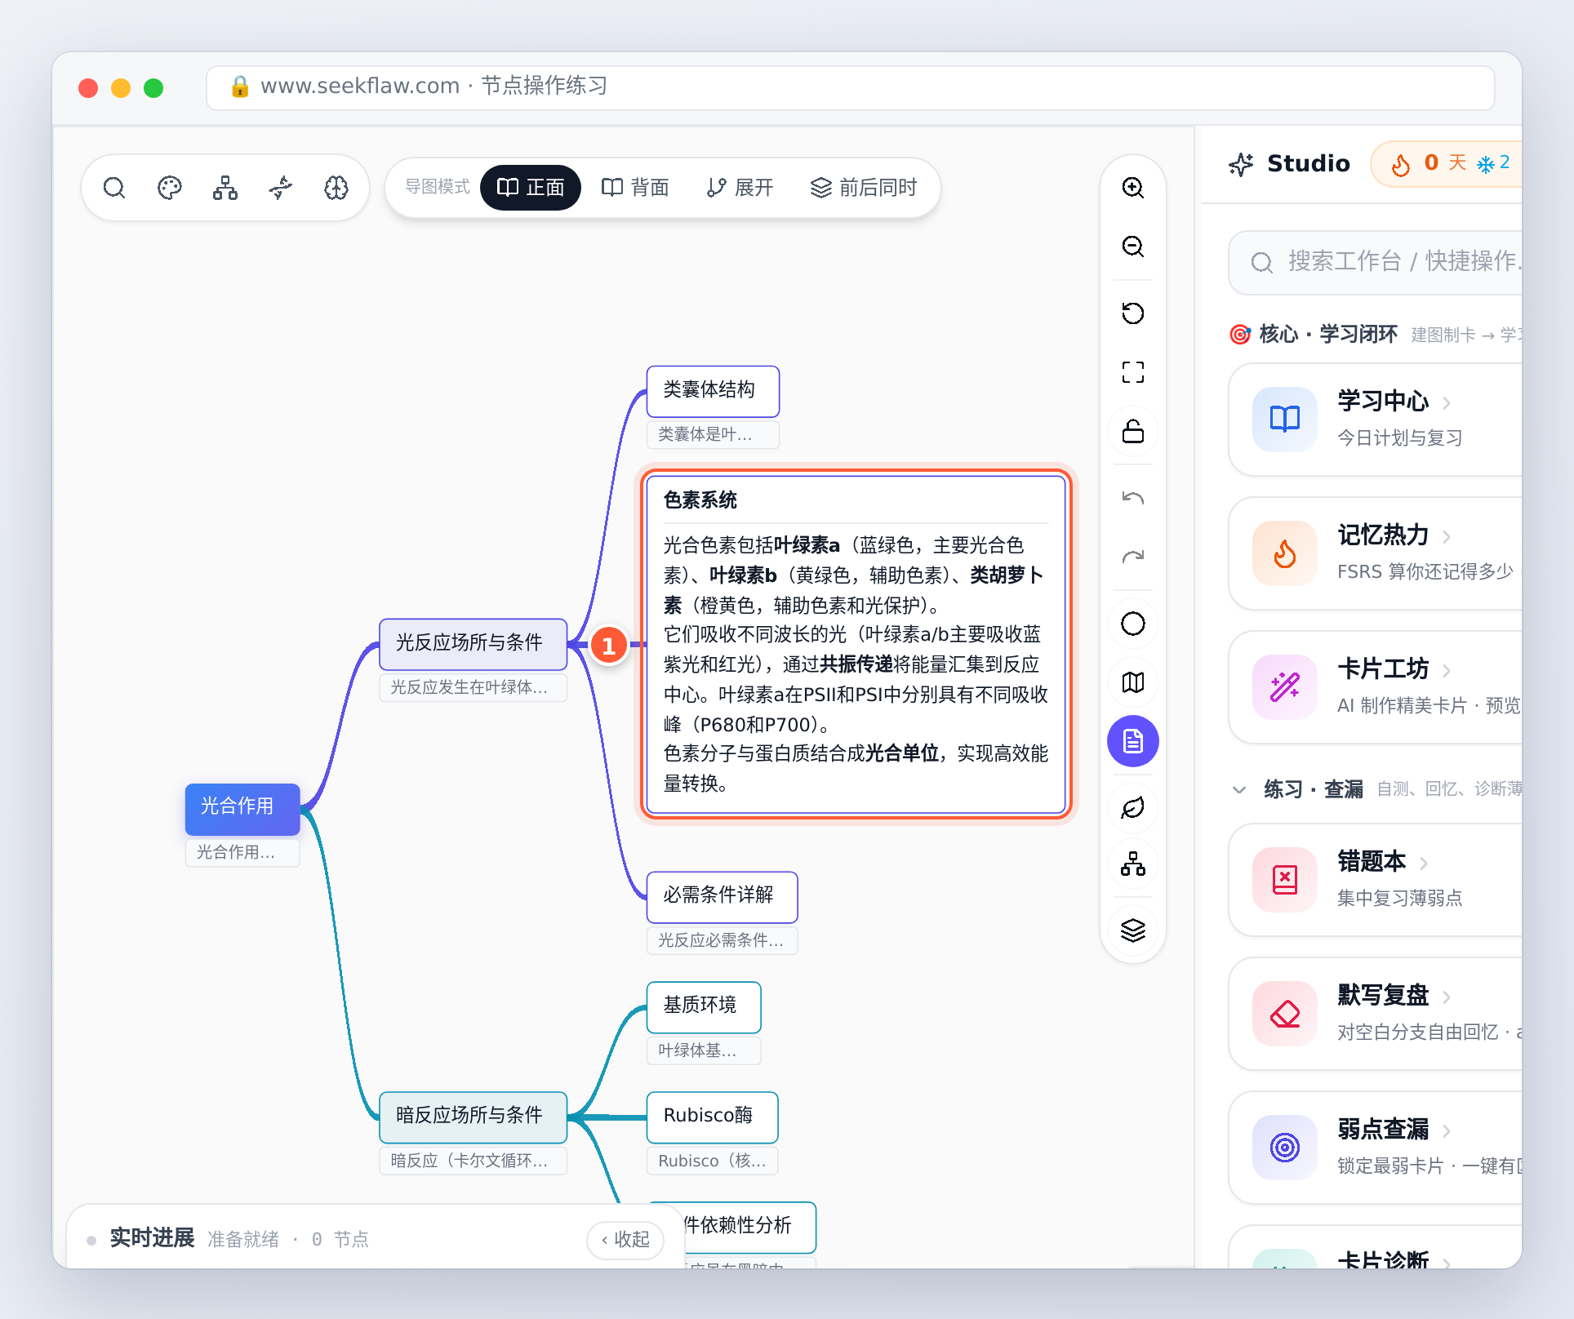Select the 前后同时 mode tab
Image resolution: width=1574 pixels, height=1319 pixels.
click(x=864, y=188)
